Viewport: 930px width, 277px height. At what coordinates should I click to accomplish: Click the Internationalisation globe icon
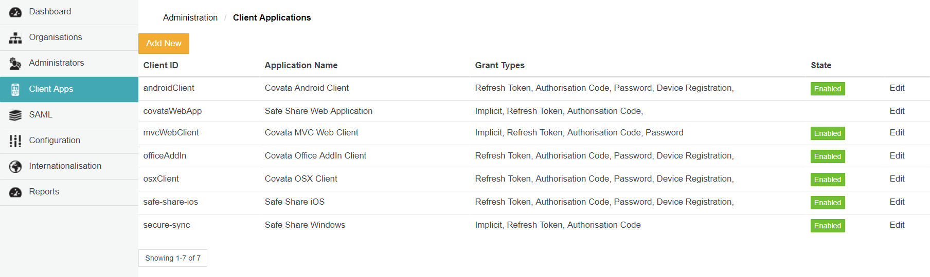(15, 166)
